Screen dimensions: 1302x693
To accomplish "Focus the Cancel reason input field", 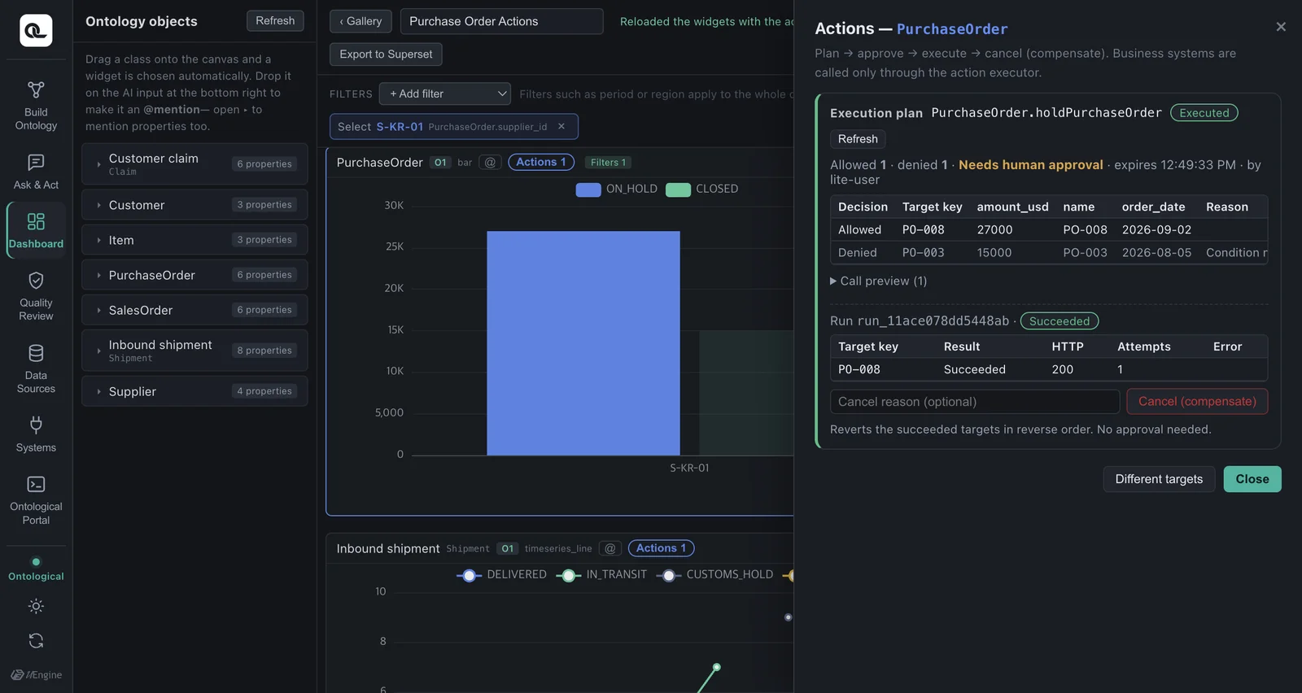I will tap(975, 402).
